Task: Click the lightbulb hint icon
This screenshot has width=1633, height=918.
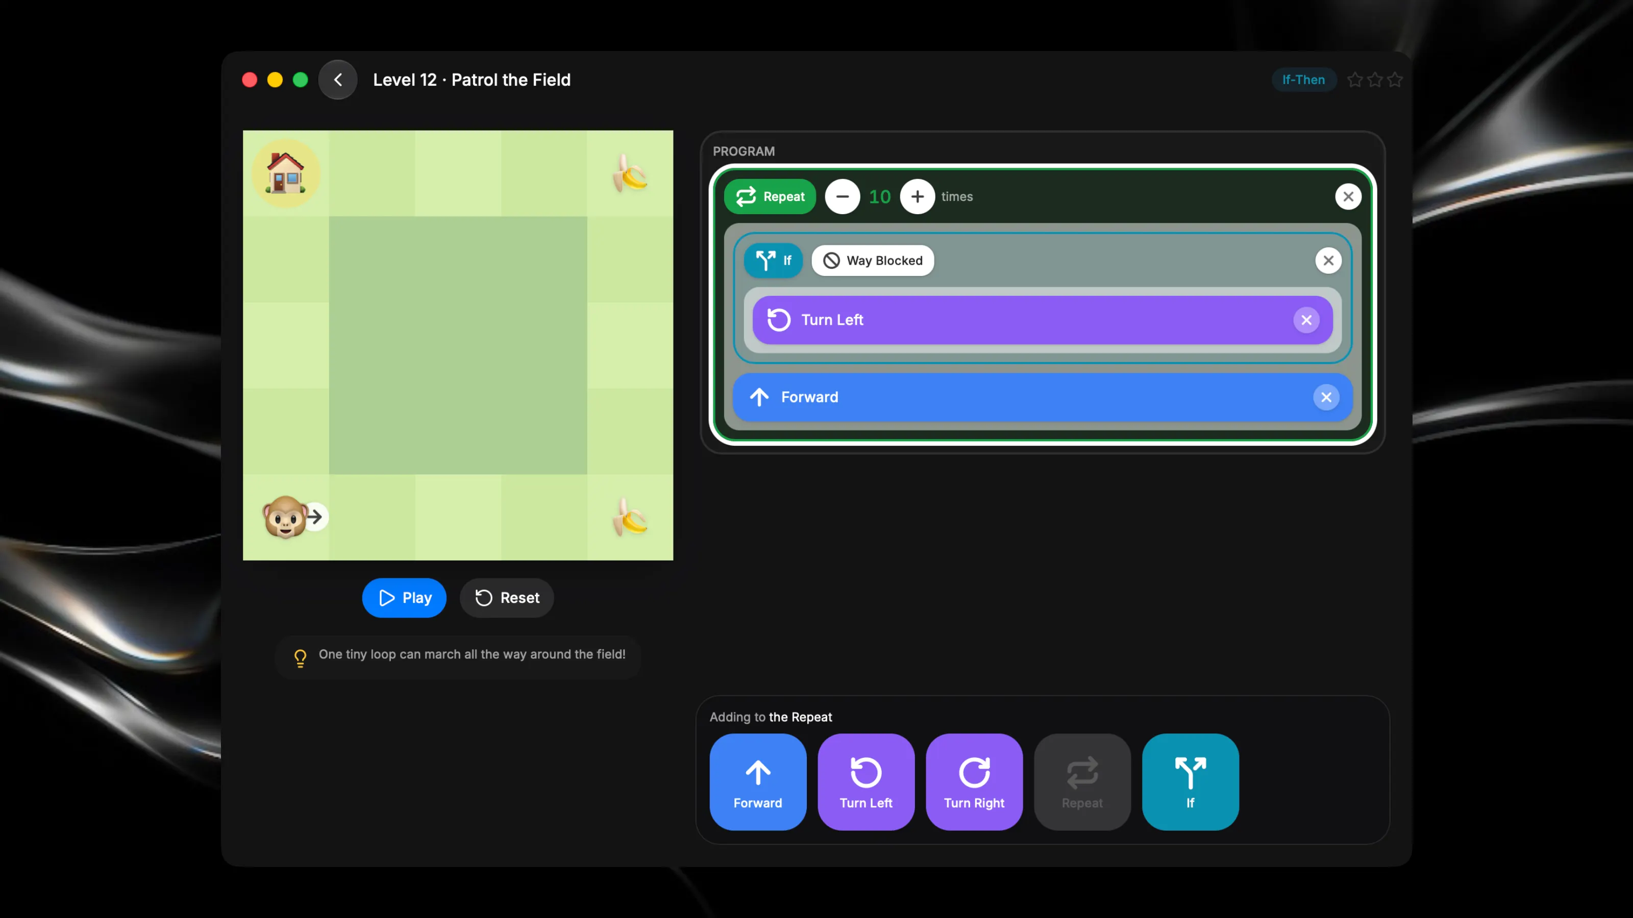Action: click(301, 657)
